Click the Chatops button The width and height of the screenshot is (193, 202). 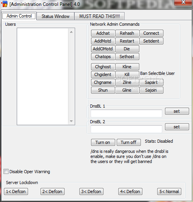tap(103, 57)
